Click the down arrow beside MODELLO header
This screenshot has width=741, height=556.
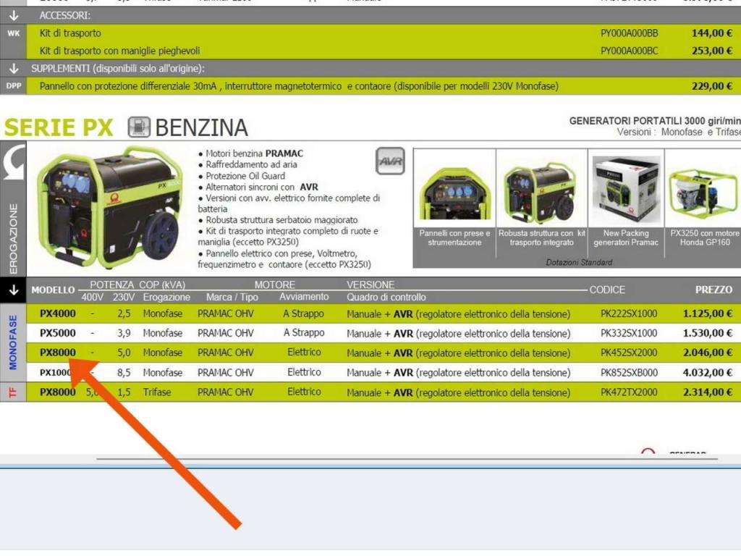(x=14, y=290)
